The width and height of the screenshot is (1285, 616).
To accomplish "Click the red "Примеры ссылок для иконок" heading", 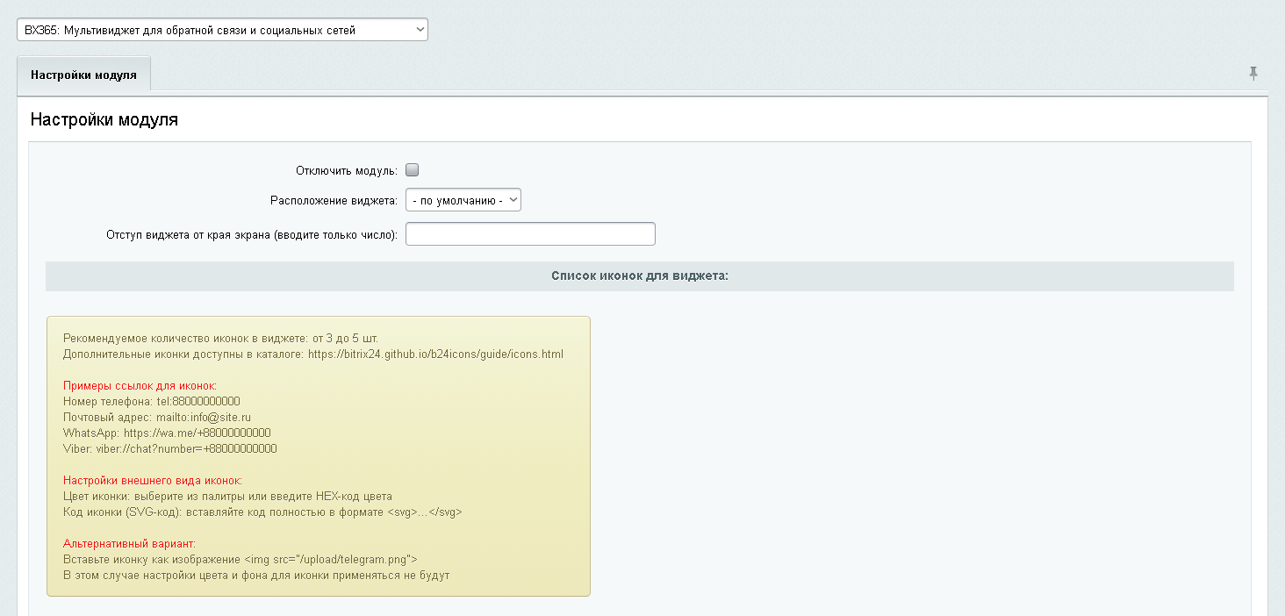I will point(140,386).
